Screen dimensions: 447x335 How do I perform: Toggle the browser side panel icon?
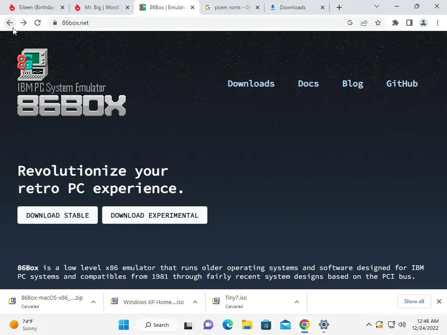(x=409, y=23)
